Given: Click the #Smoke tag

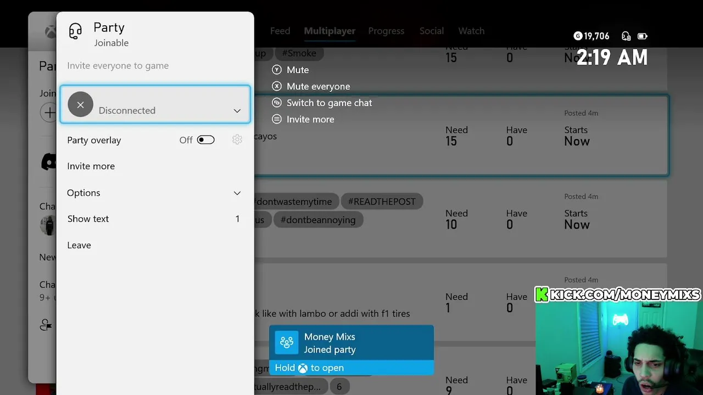Looking at the screenshot, I should tap(299, 53).
